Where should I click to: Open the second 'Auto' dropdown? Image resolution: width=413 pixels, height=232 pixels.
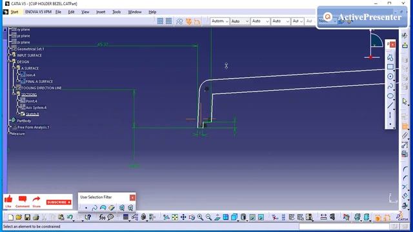(239, 21)
